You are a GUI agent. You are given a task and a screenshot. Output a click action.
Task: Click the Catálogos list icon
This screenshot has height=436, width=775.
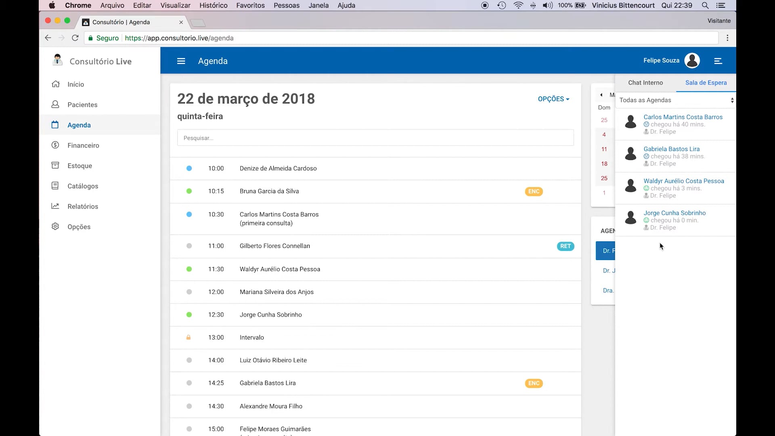[55, 186]
